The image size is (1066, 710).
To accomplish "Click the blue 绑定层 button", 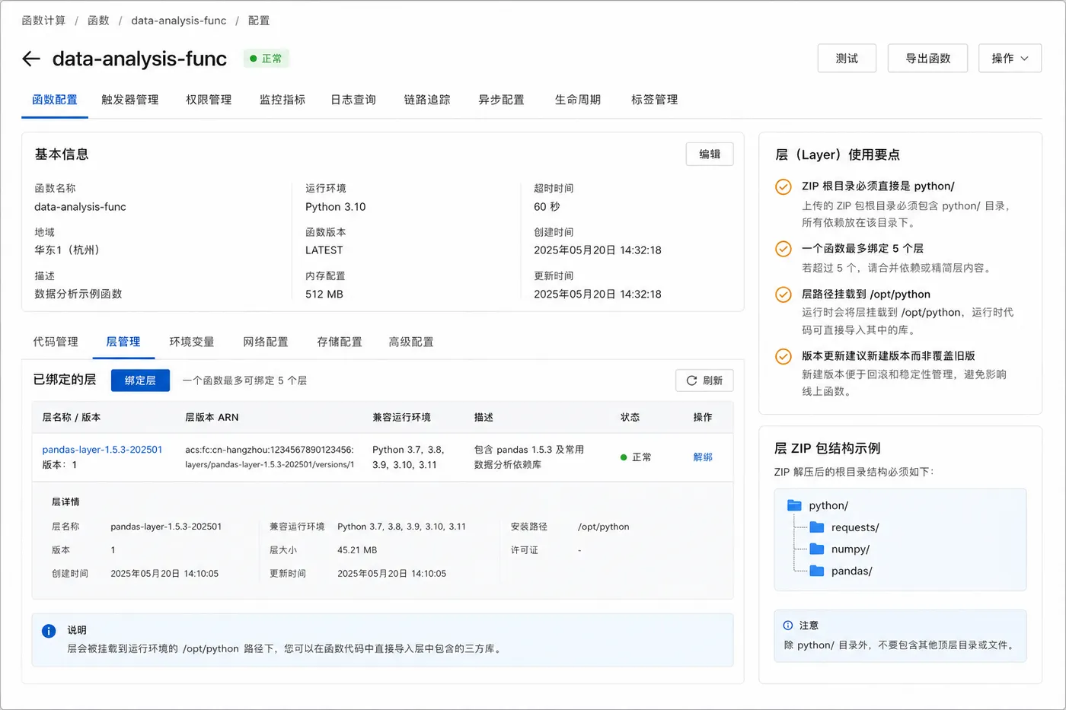I will [x=140, y=380].
